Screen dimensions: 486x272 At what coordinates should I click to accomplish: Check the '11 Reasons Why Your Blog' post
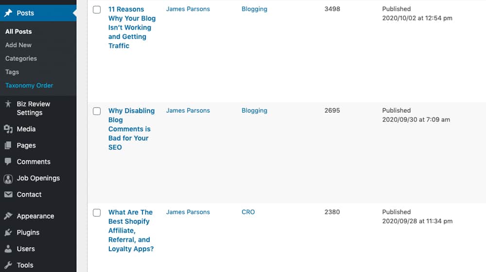click(x=97, y=10)
